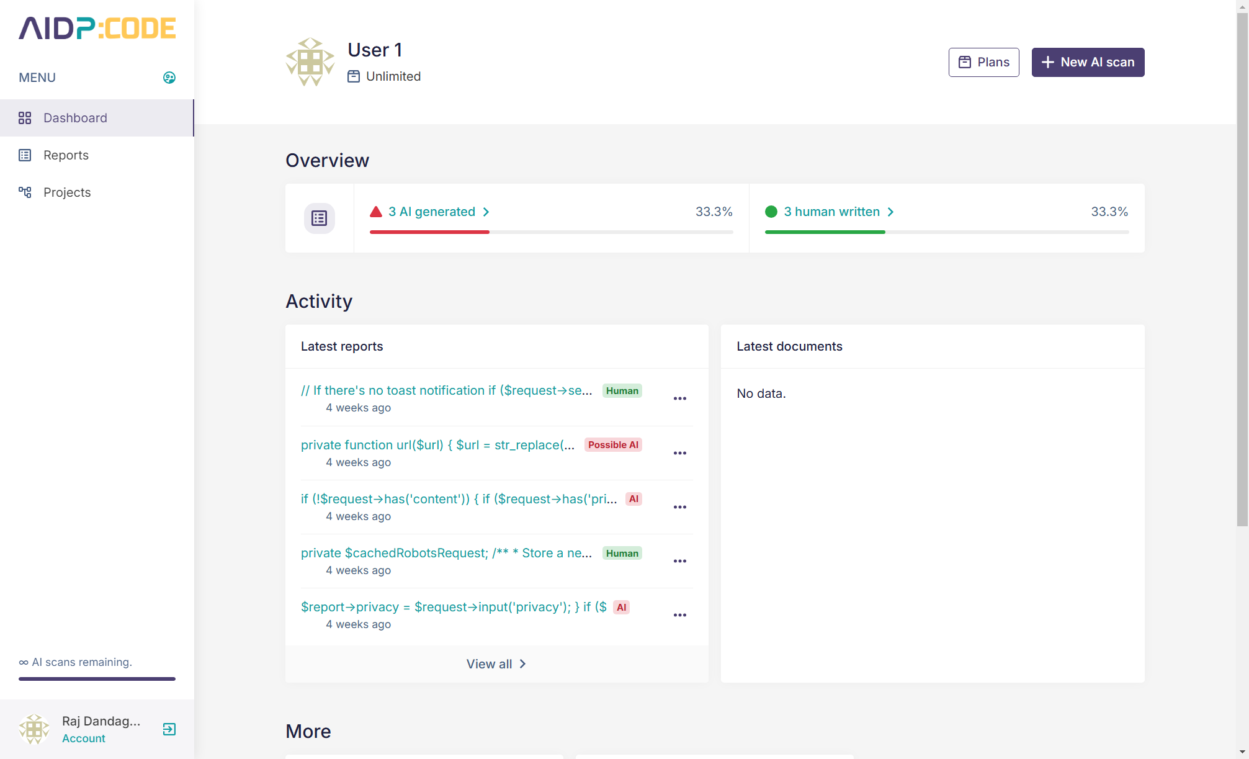The height and width of the screenshot is (759, 1249).
Task: Open options for the toast notification report
Action: pyautogui.click(x=679, y=398)
